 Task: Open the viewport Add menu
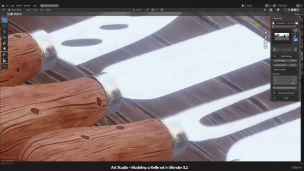tap(42, 9)
